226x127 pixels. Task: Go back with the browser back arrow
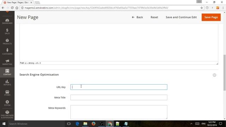pyautogui.click(x=3, y=8)
